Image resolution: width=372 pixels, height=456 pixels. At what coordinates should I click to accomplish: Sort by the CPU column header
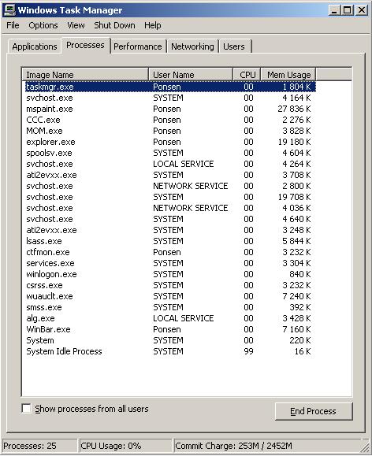(x=247, y=75)
